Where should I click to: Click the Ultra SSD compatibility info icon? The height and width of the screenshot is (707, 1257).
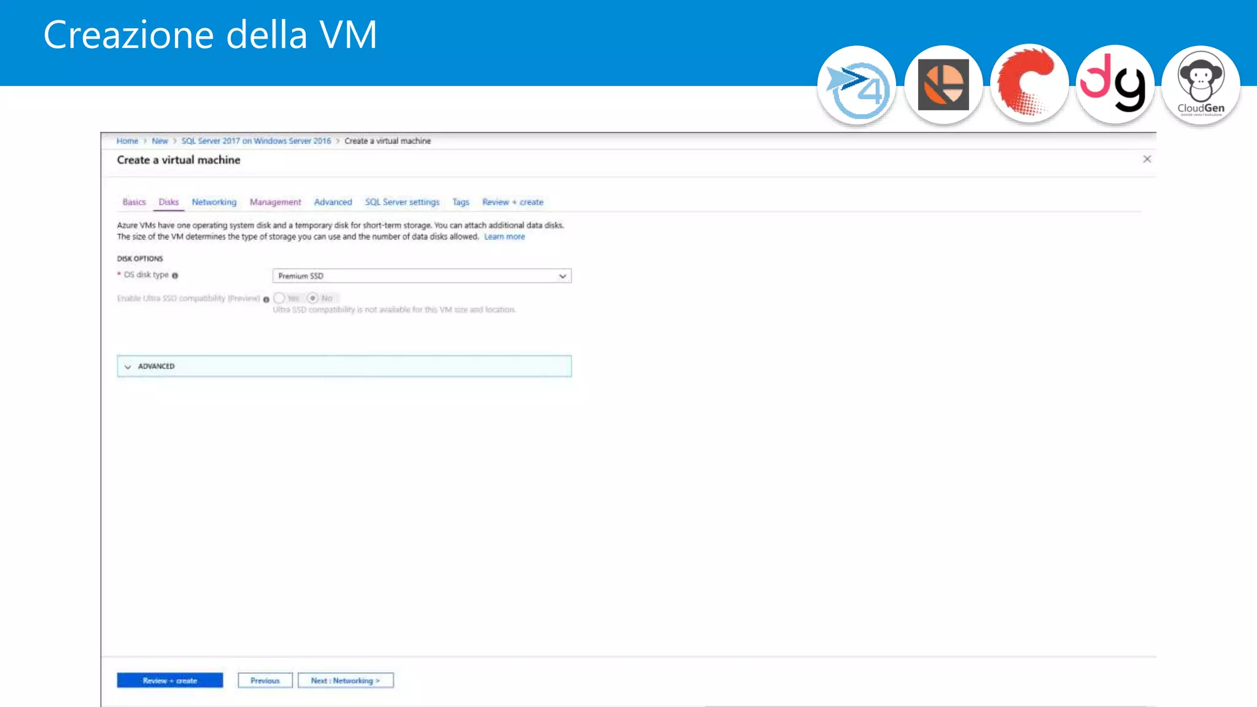[266, 299]
